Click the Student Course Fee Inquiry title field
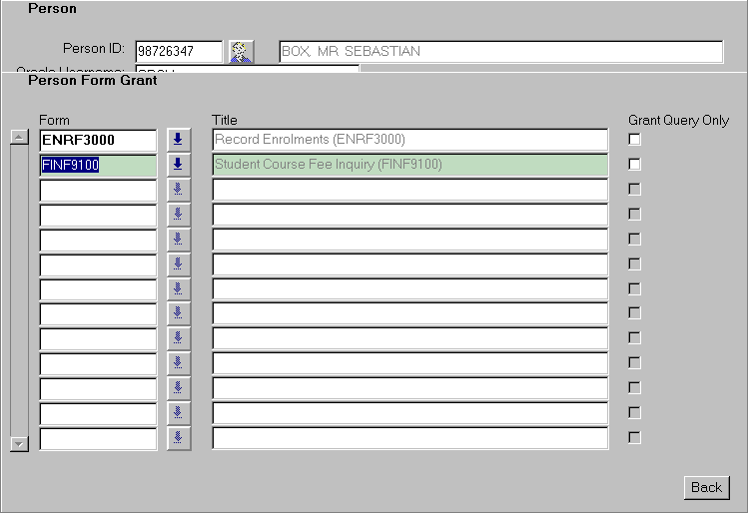The width and height of the screenshot is (748, 513). pos(409,165)
